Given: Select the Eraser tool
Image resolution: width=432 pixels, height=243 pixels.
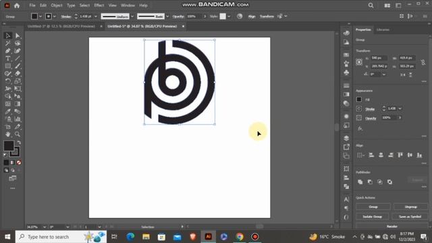Looking at the screenshot, I should (18, 74).
